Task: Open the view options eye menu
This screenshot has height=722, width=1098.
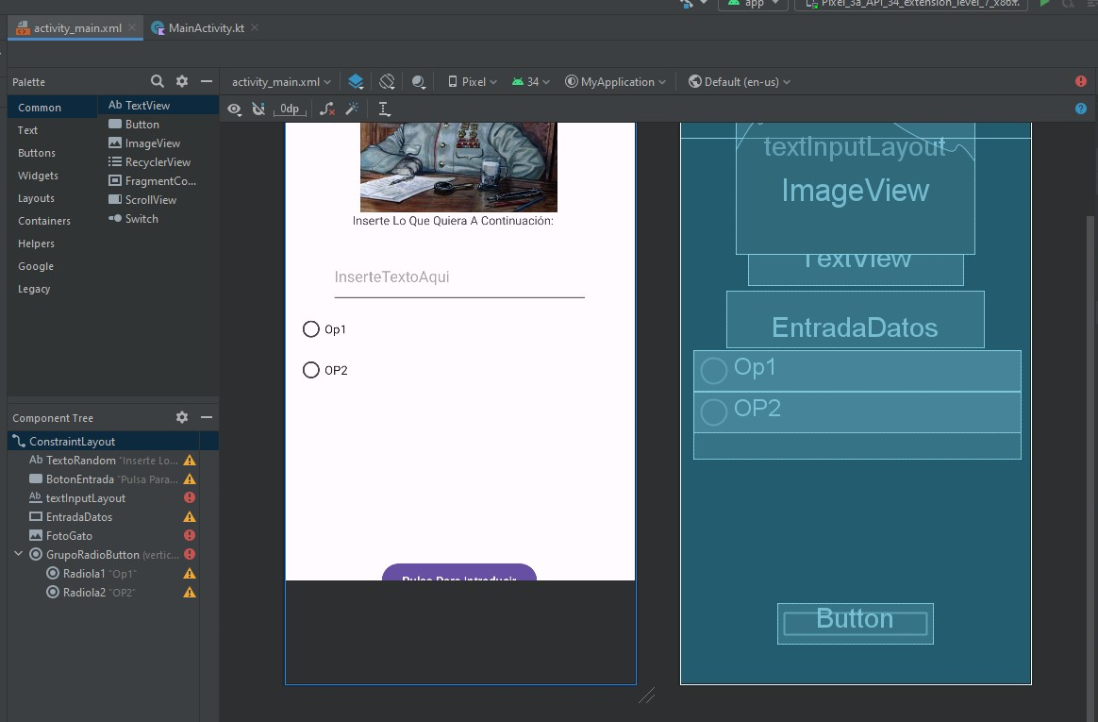Action: [234, 109]
